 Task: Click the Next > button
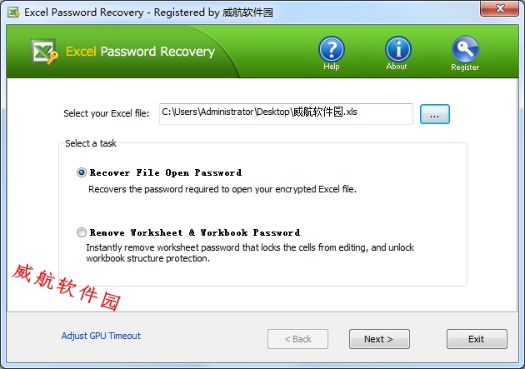point(379,339)
